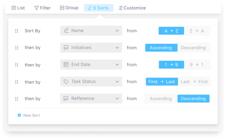
Task: Open the List view tab
Action: coord(18,8)
